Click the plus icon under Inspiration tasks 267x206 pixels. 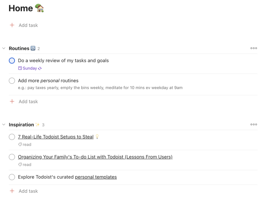tap(12, 191)
